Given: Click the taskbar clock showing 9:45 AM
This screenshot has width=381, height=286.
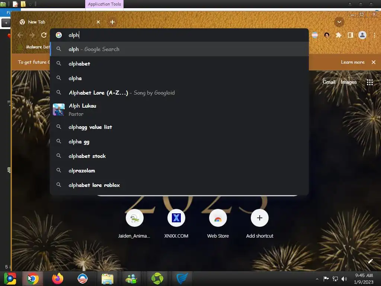Looking at the screenshot, I should (364, 279).
